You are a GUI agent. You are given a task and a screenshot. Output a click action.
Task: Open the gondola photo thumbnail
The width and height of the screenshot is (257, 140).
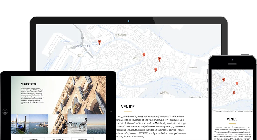coord(20,124)
